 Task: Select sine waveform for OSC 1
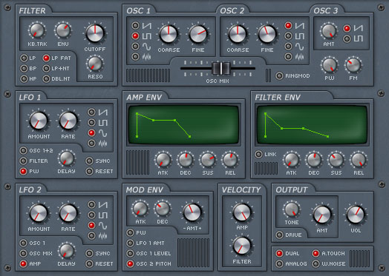pos(135,47)
